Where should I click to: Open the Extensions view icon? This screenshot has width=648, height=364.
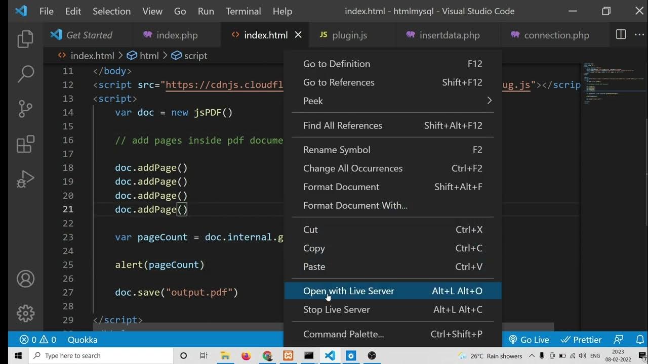click(x=25, y=144)
